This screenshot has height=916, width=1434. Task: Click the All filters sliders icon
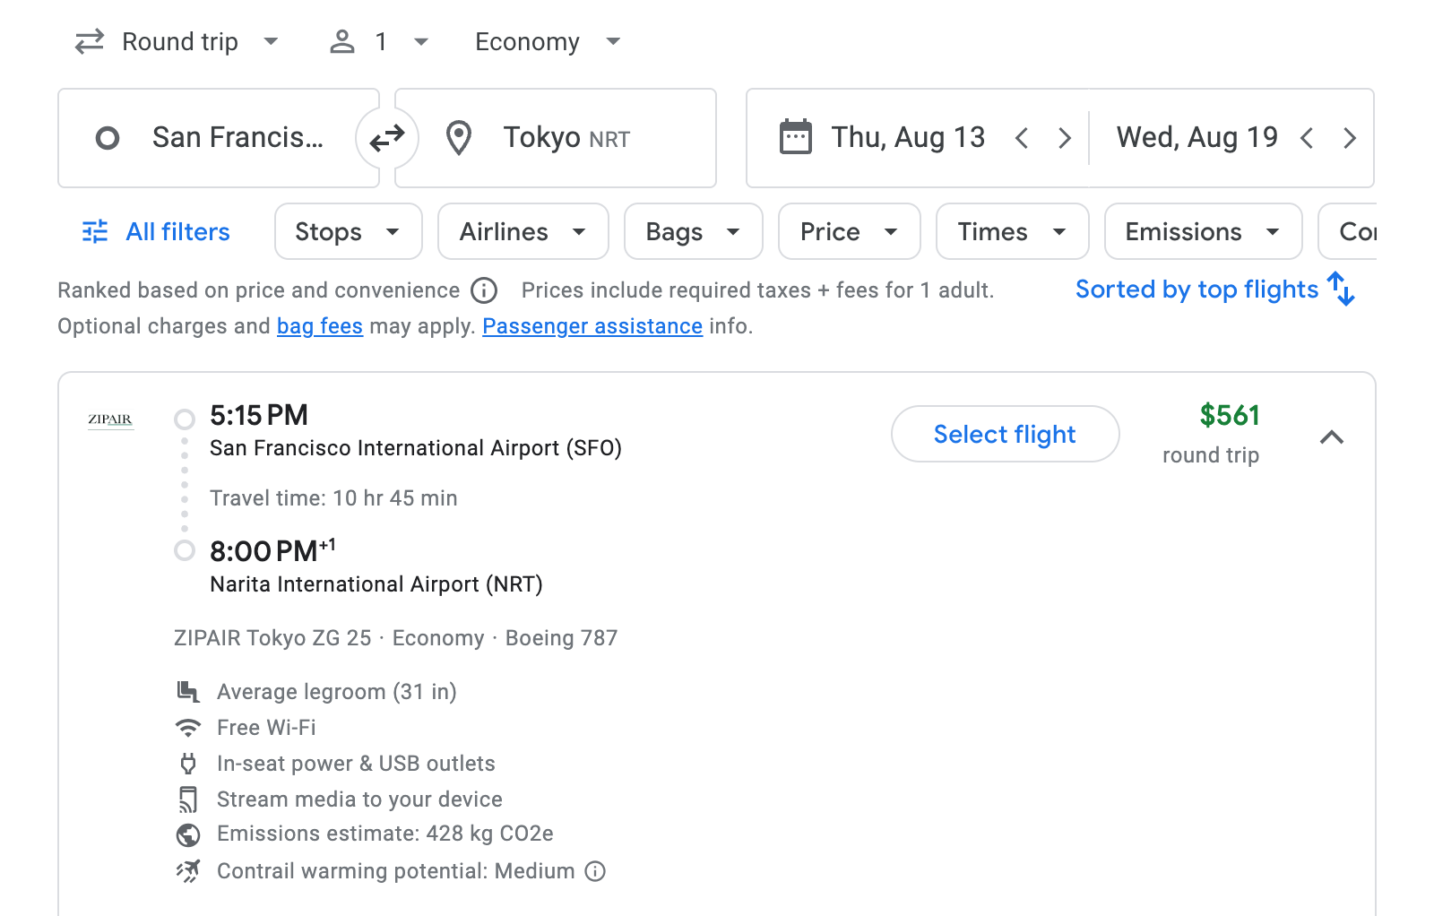click(95, 231)
